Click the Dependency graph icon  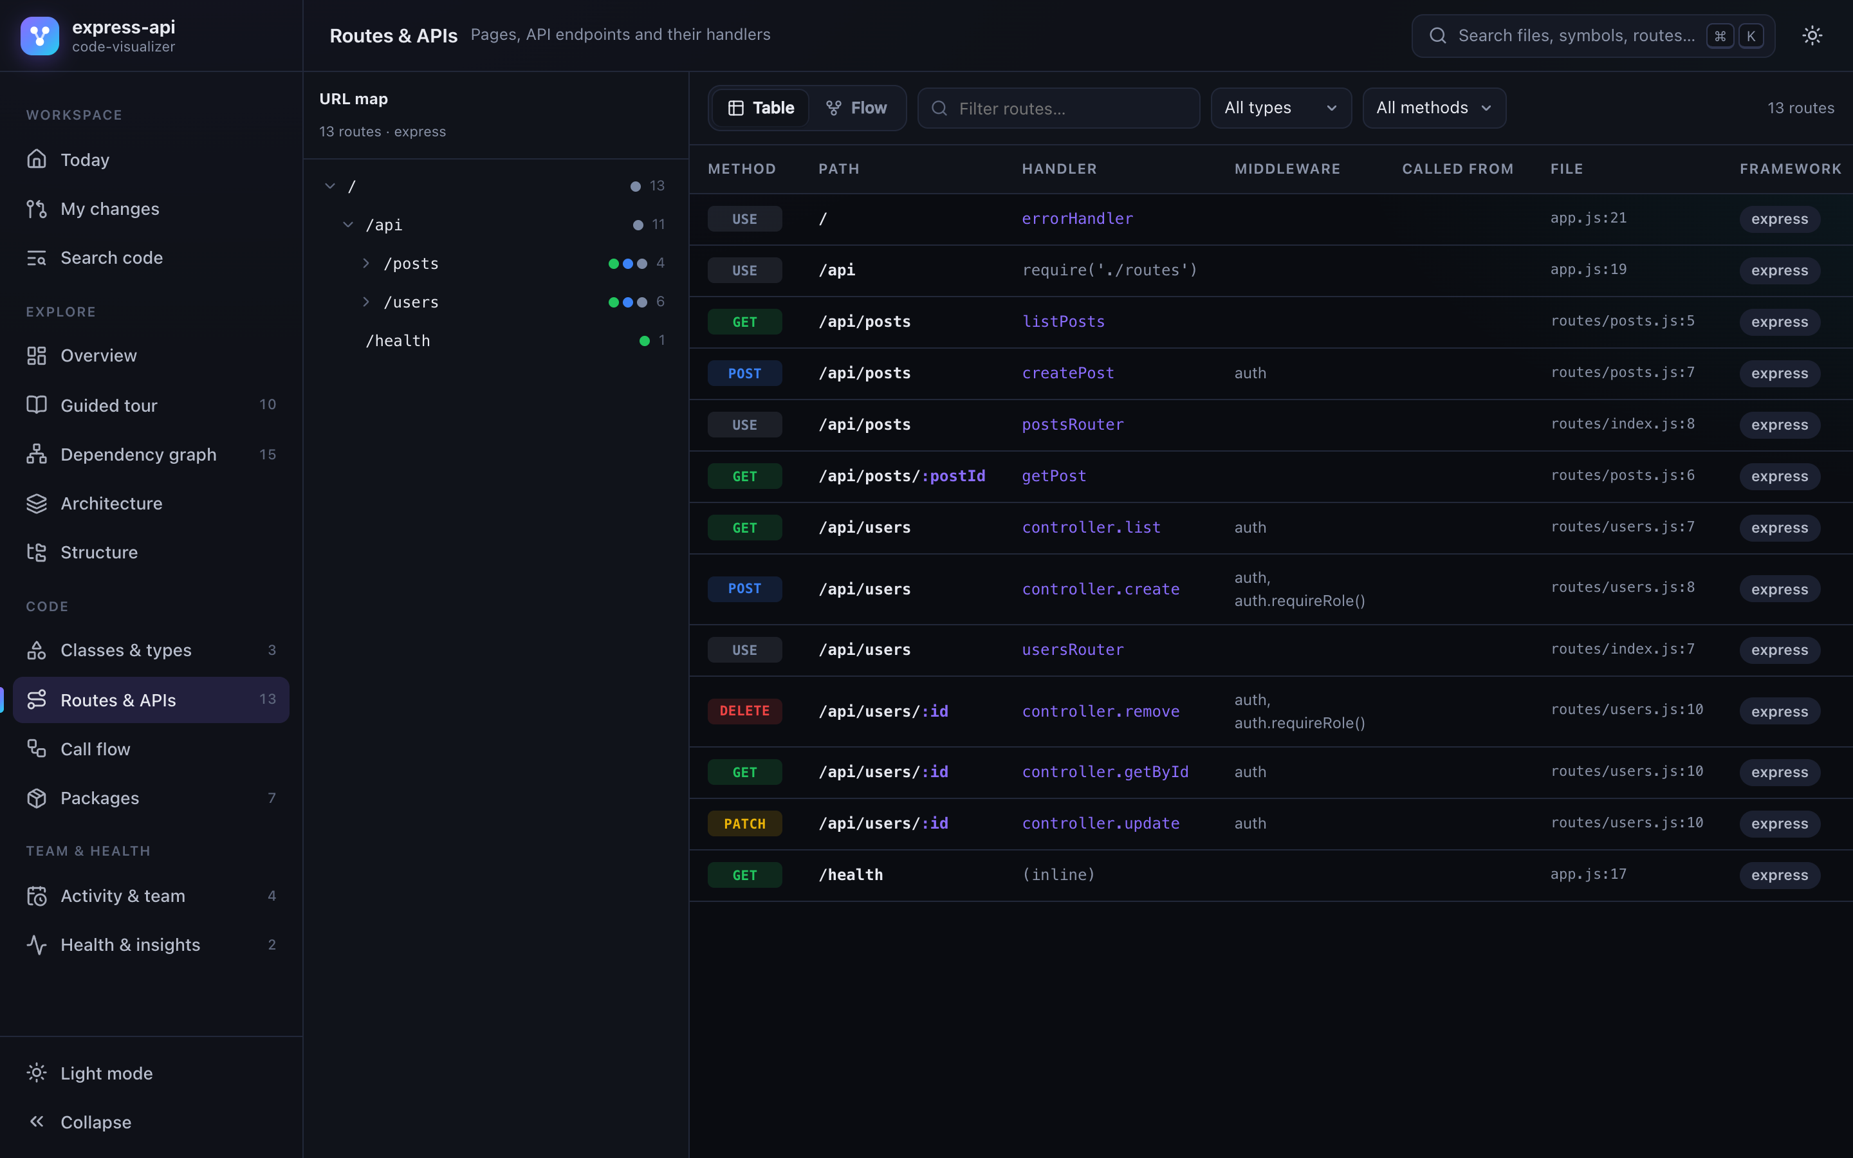tap(37, 454)
